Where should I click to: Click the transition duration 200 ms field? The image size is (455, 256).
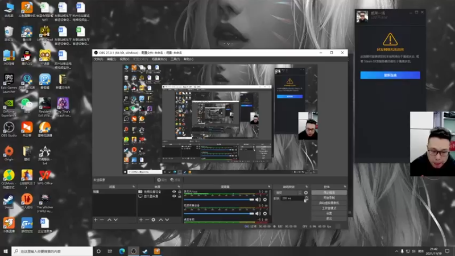(x=292, y=198)
